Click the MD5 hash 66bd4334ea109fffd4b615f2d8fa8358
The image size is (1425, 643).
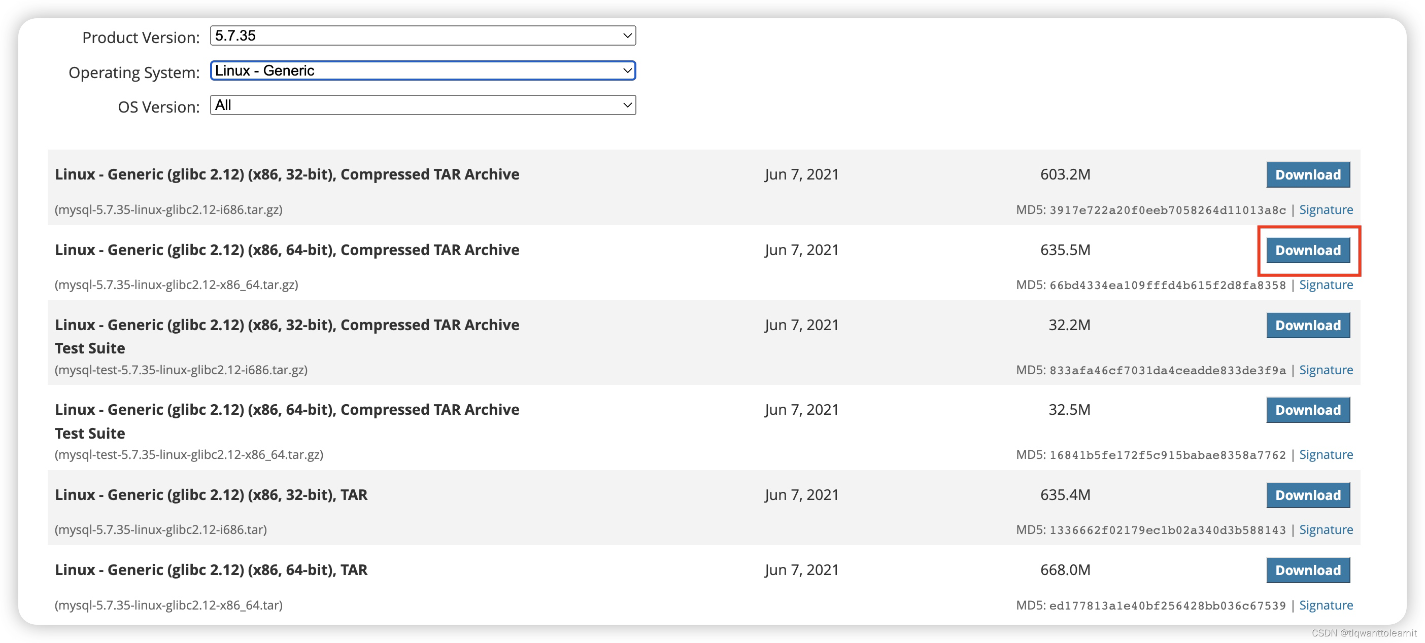click(1168, 286)
